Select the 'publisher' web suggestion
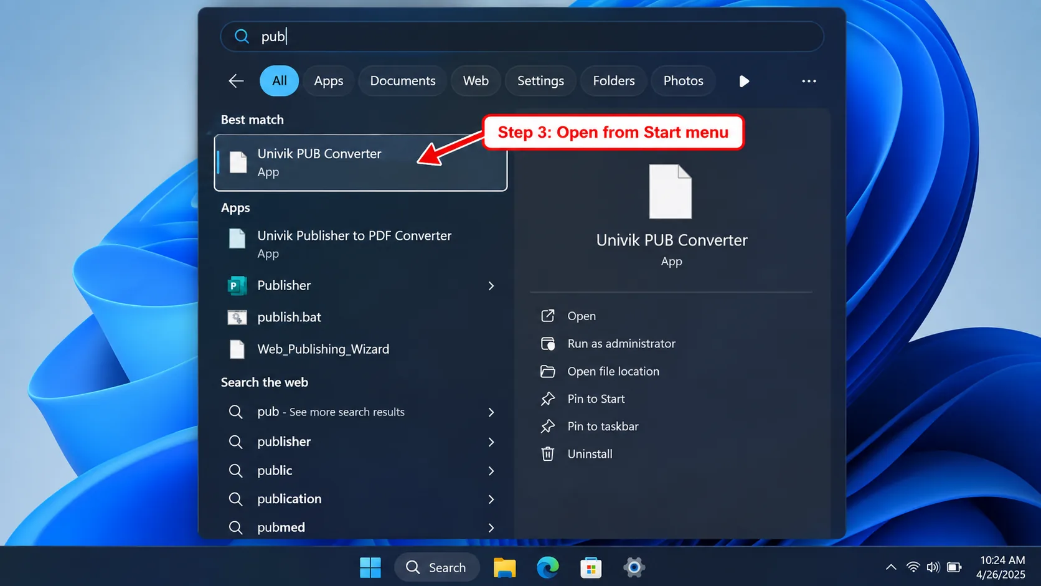The height and width of the screenshot is (586, 1041). coord(360,442)
